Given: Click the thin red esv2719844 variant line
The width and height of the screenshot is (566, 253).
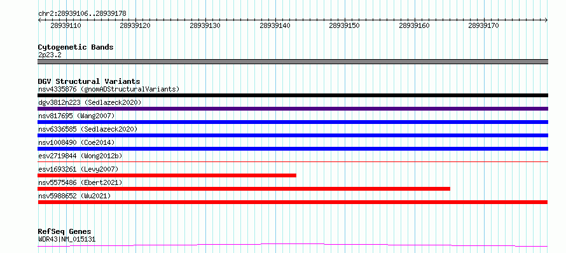Looking at the screenshot, I should 293,161.
